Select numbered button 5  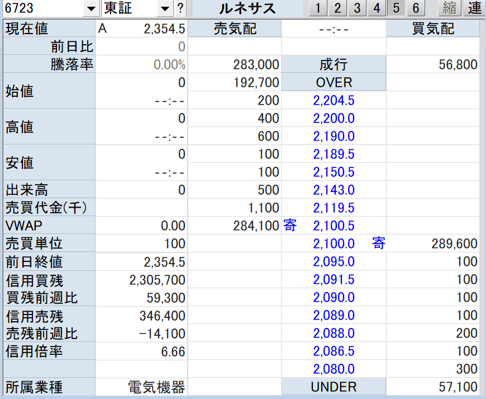coord(396,8)
